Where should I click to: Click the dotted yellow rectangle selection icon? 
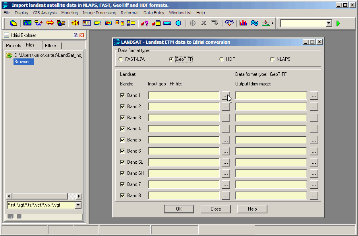point(97,23)
